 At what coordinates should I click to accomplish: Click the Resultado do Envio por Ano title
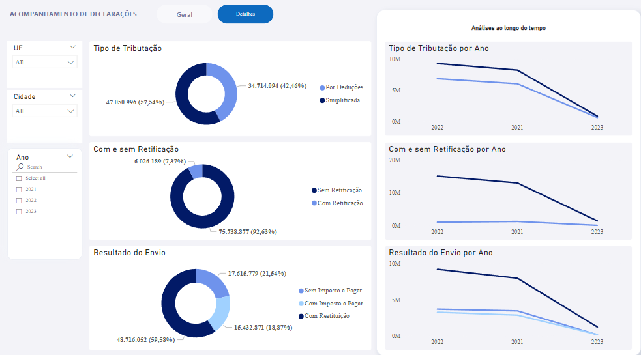click(441, 253)
